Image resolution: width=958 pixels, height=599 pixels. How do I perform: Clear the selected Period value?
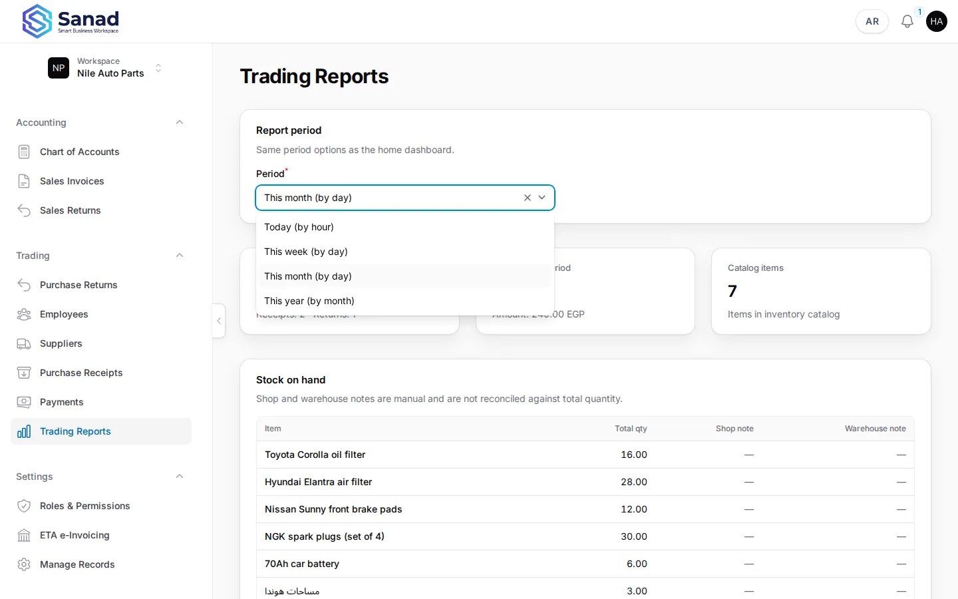pyautogui.click(x=528, y=198)
